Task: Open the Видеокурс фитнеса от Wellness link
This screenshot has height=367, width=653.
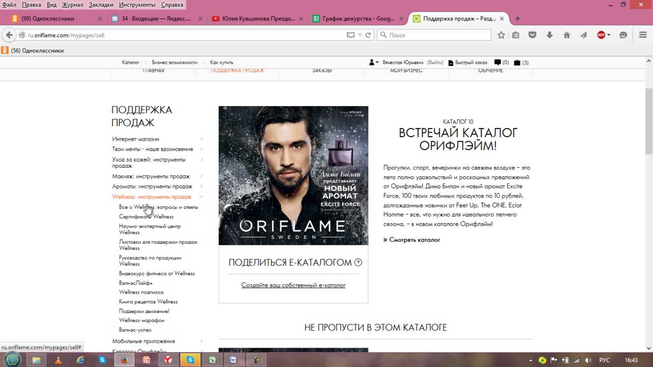Action: click(157, 273)
